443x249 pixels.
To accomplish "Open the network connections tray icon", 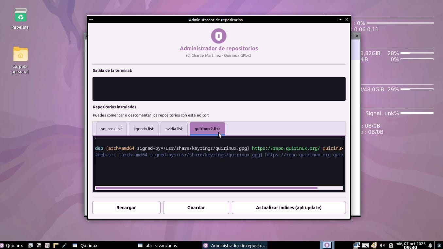I will click(356, 245).
